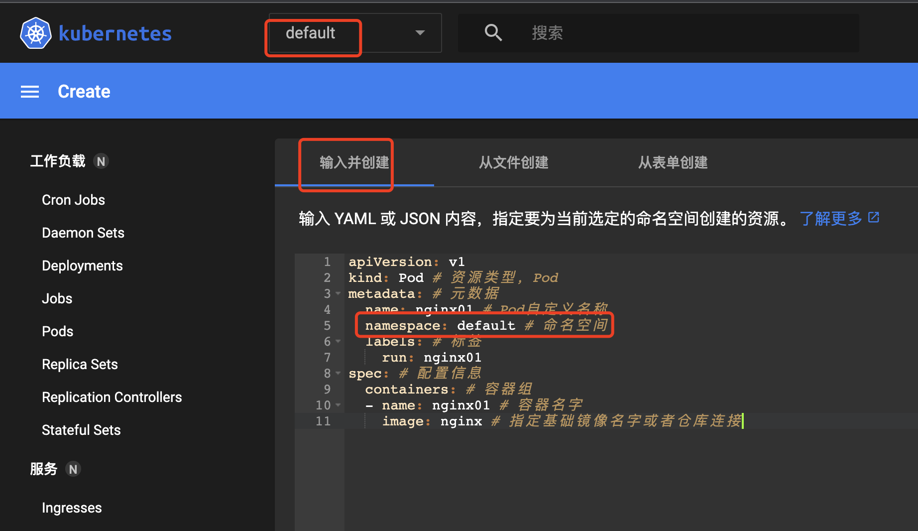The height and width of the screenshot is (531, 918).
Task: Click the N badge next to 服务
Action: 73,469
